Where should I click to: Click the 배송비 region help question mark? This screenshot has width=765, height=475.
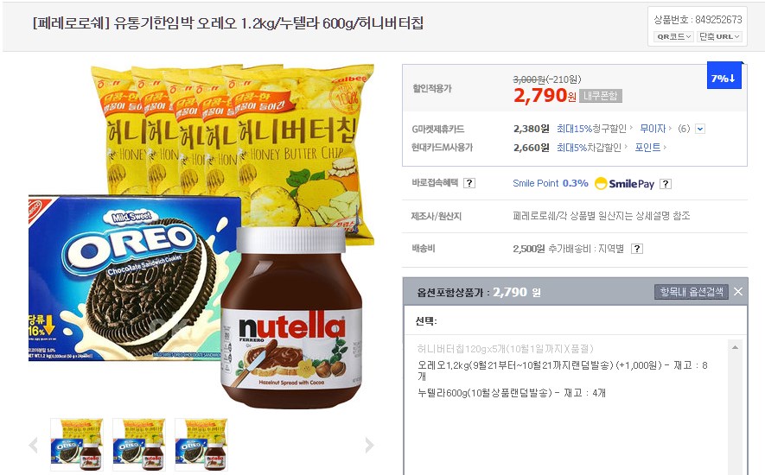point(637,249)
